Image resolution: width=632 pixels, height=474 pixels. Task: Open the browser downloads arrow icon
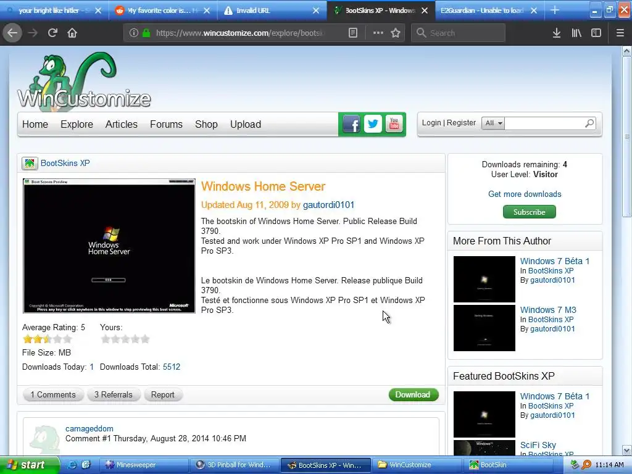(557, 33)
